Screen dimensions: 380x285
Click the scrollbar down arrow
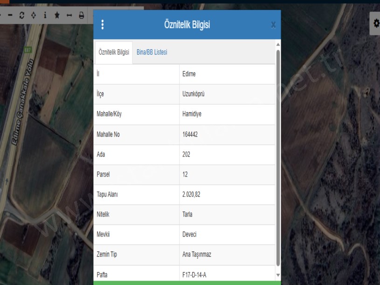pos(278,276)
